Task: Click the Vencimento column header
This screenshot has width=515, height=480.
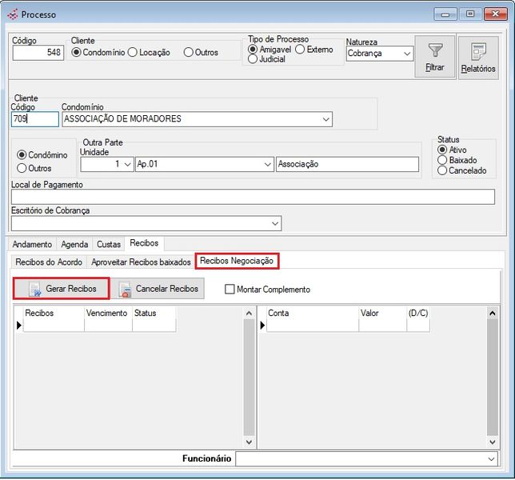Action: [x=106, y=314]
